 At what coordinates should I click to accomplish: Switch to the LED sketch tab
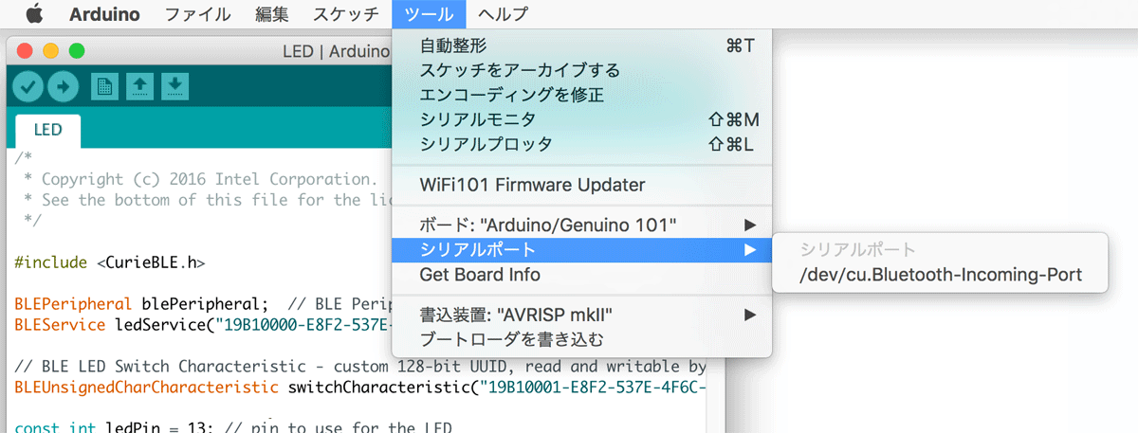pos(48,130)
